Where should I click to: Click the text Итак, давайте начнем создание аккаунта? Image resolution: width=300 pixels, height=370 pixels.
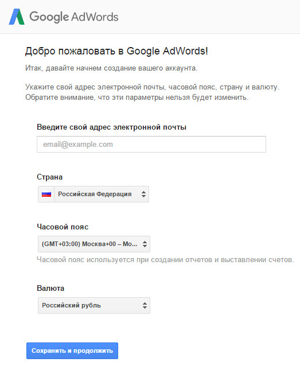111,68
